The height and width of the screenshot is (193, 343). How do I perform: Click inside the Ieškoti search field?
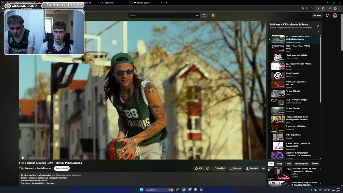point(162,15)
